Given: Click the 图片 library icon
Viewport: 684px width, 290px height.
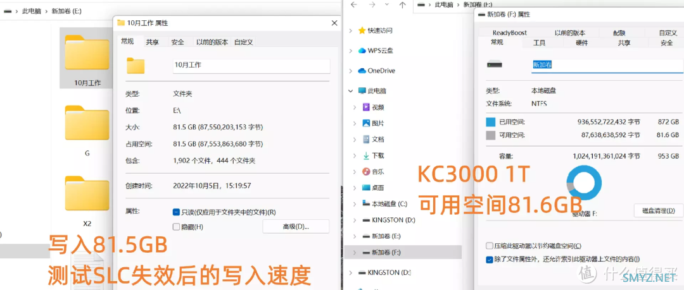Looking at the screenshot, I should [367, 123].
